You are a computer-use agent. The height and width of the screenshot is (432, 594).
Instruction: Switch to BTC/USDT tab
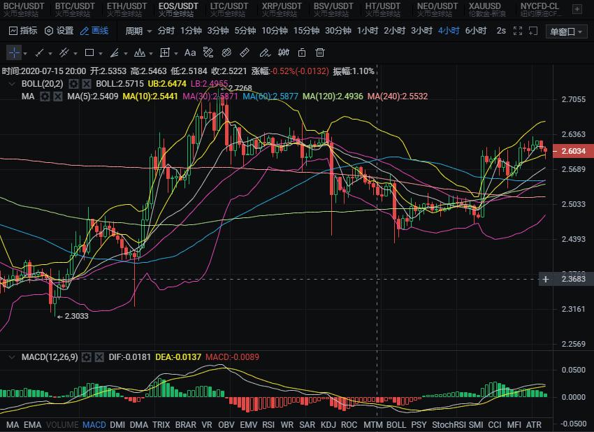[x=75, y=10]
